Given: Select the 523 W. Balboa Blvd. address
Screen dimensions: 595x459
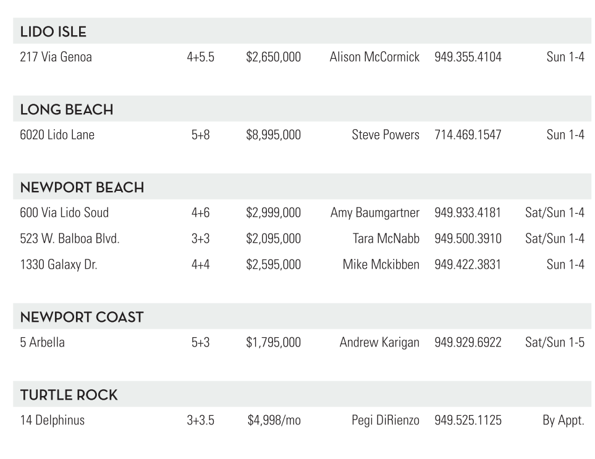Looking at the screenshot, I should 70,239.
